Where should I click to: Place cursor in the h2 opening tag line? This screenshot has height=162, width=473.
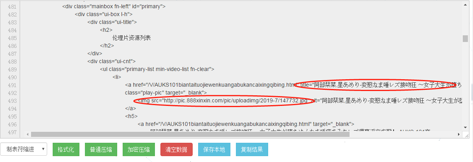click(x=106, y=30)
